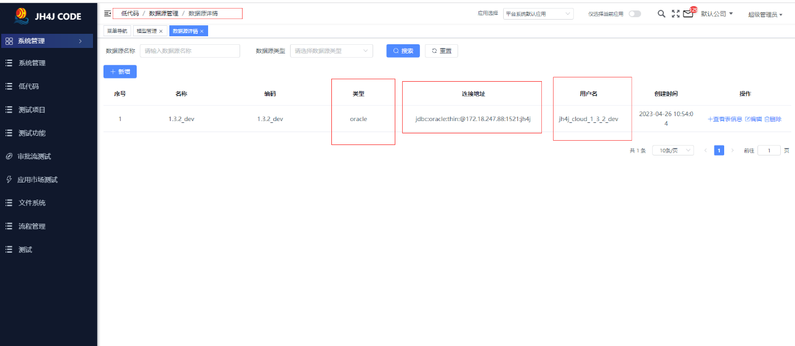Click the list icon beside 低代码

pyautogui.click(x=9, y=86)
